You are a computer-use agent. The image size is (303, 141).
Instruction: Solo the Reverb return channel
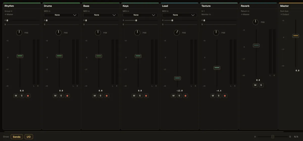(x=261, y=85)
